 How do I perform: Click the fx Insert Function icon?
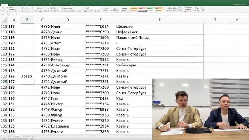click(x=16, y=14)
